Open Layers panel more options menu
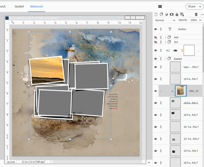204x167 pixels. [202, 14]
